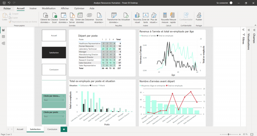Create a Mesure rapide
Screen dimensions: 257x136
pos(173,18)
